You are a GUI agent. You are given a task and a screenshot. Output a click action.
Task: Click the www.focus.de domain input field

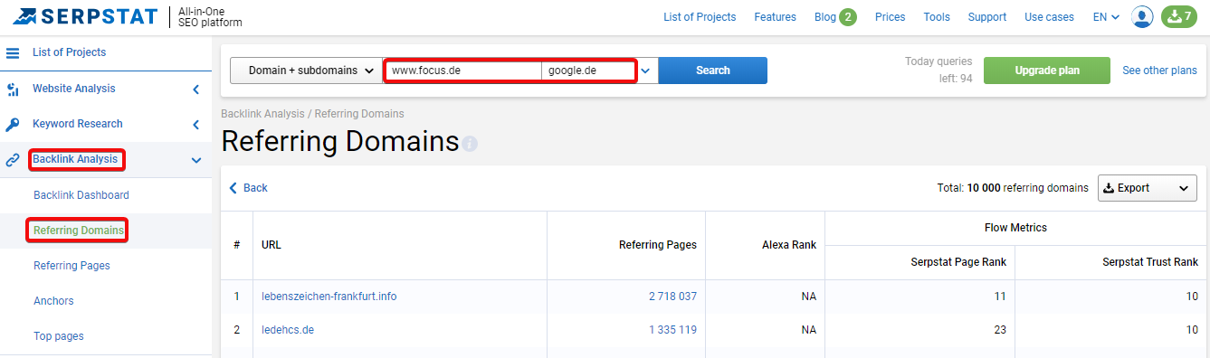point(463,71)
